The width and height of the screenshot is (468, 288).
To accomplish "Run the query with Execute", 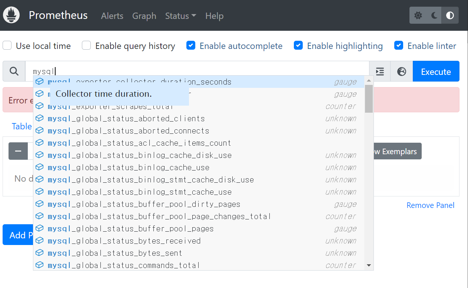I will coord(436,72).
